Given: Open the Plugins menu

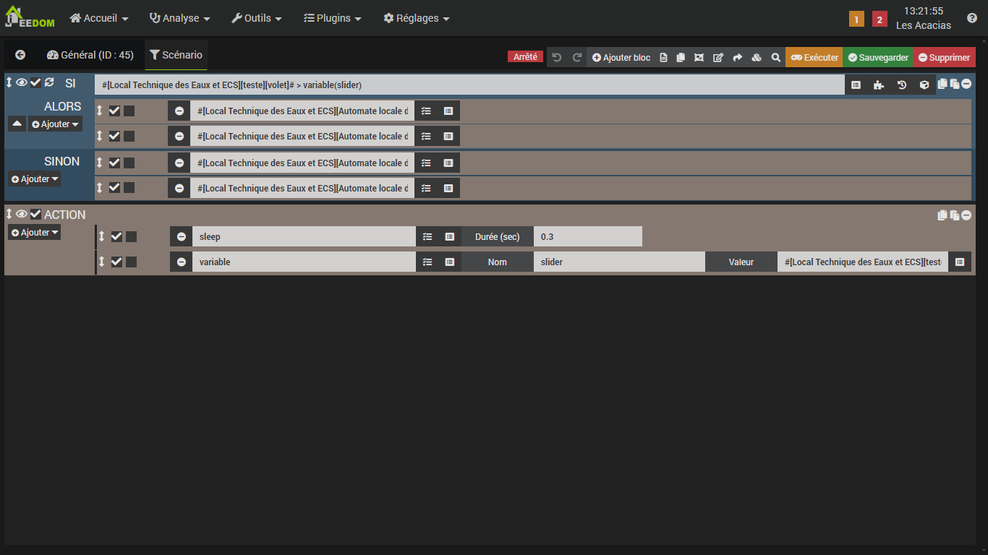Looking at the screenshot, I should coord(332,18).
